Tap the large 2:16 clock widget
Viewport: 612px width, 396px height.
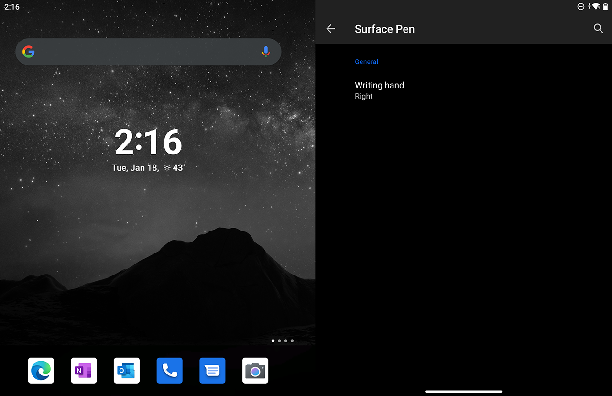pyautogui.click(x=148, y=142)
